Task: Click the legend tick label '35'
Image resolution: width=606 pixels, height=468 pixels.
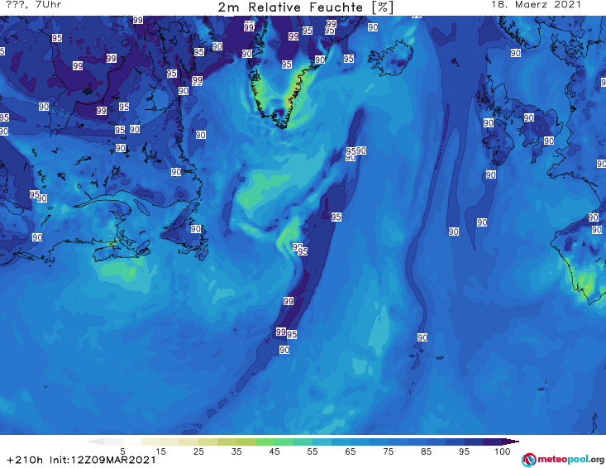Action: [x=236, y=451]
